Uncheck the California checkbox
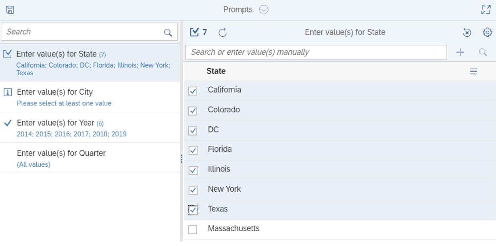The image size is (496, 246). pos(193,91)
